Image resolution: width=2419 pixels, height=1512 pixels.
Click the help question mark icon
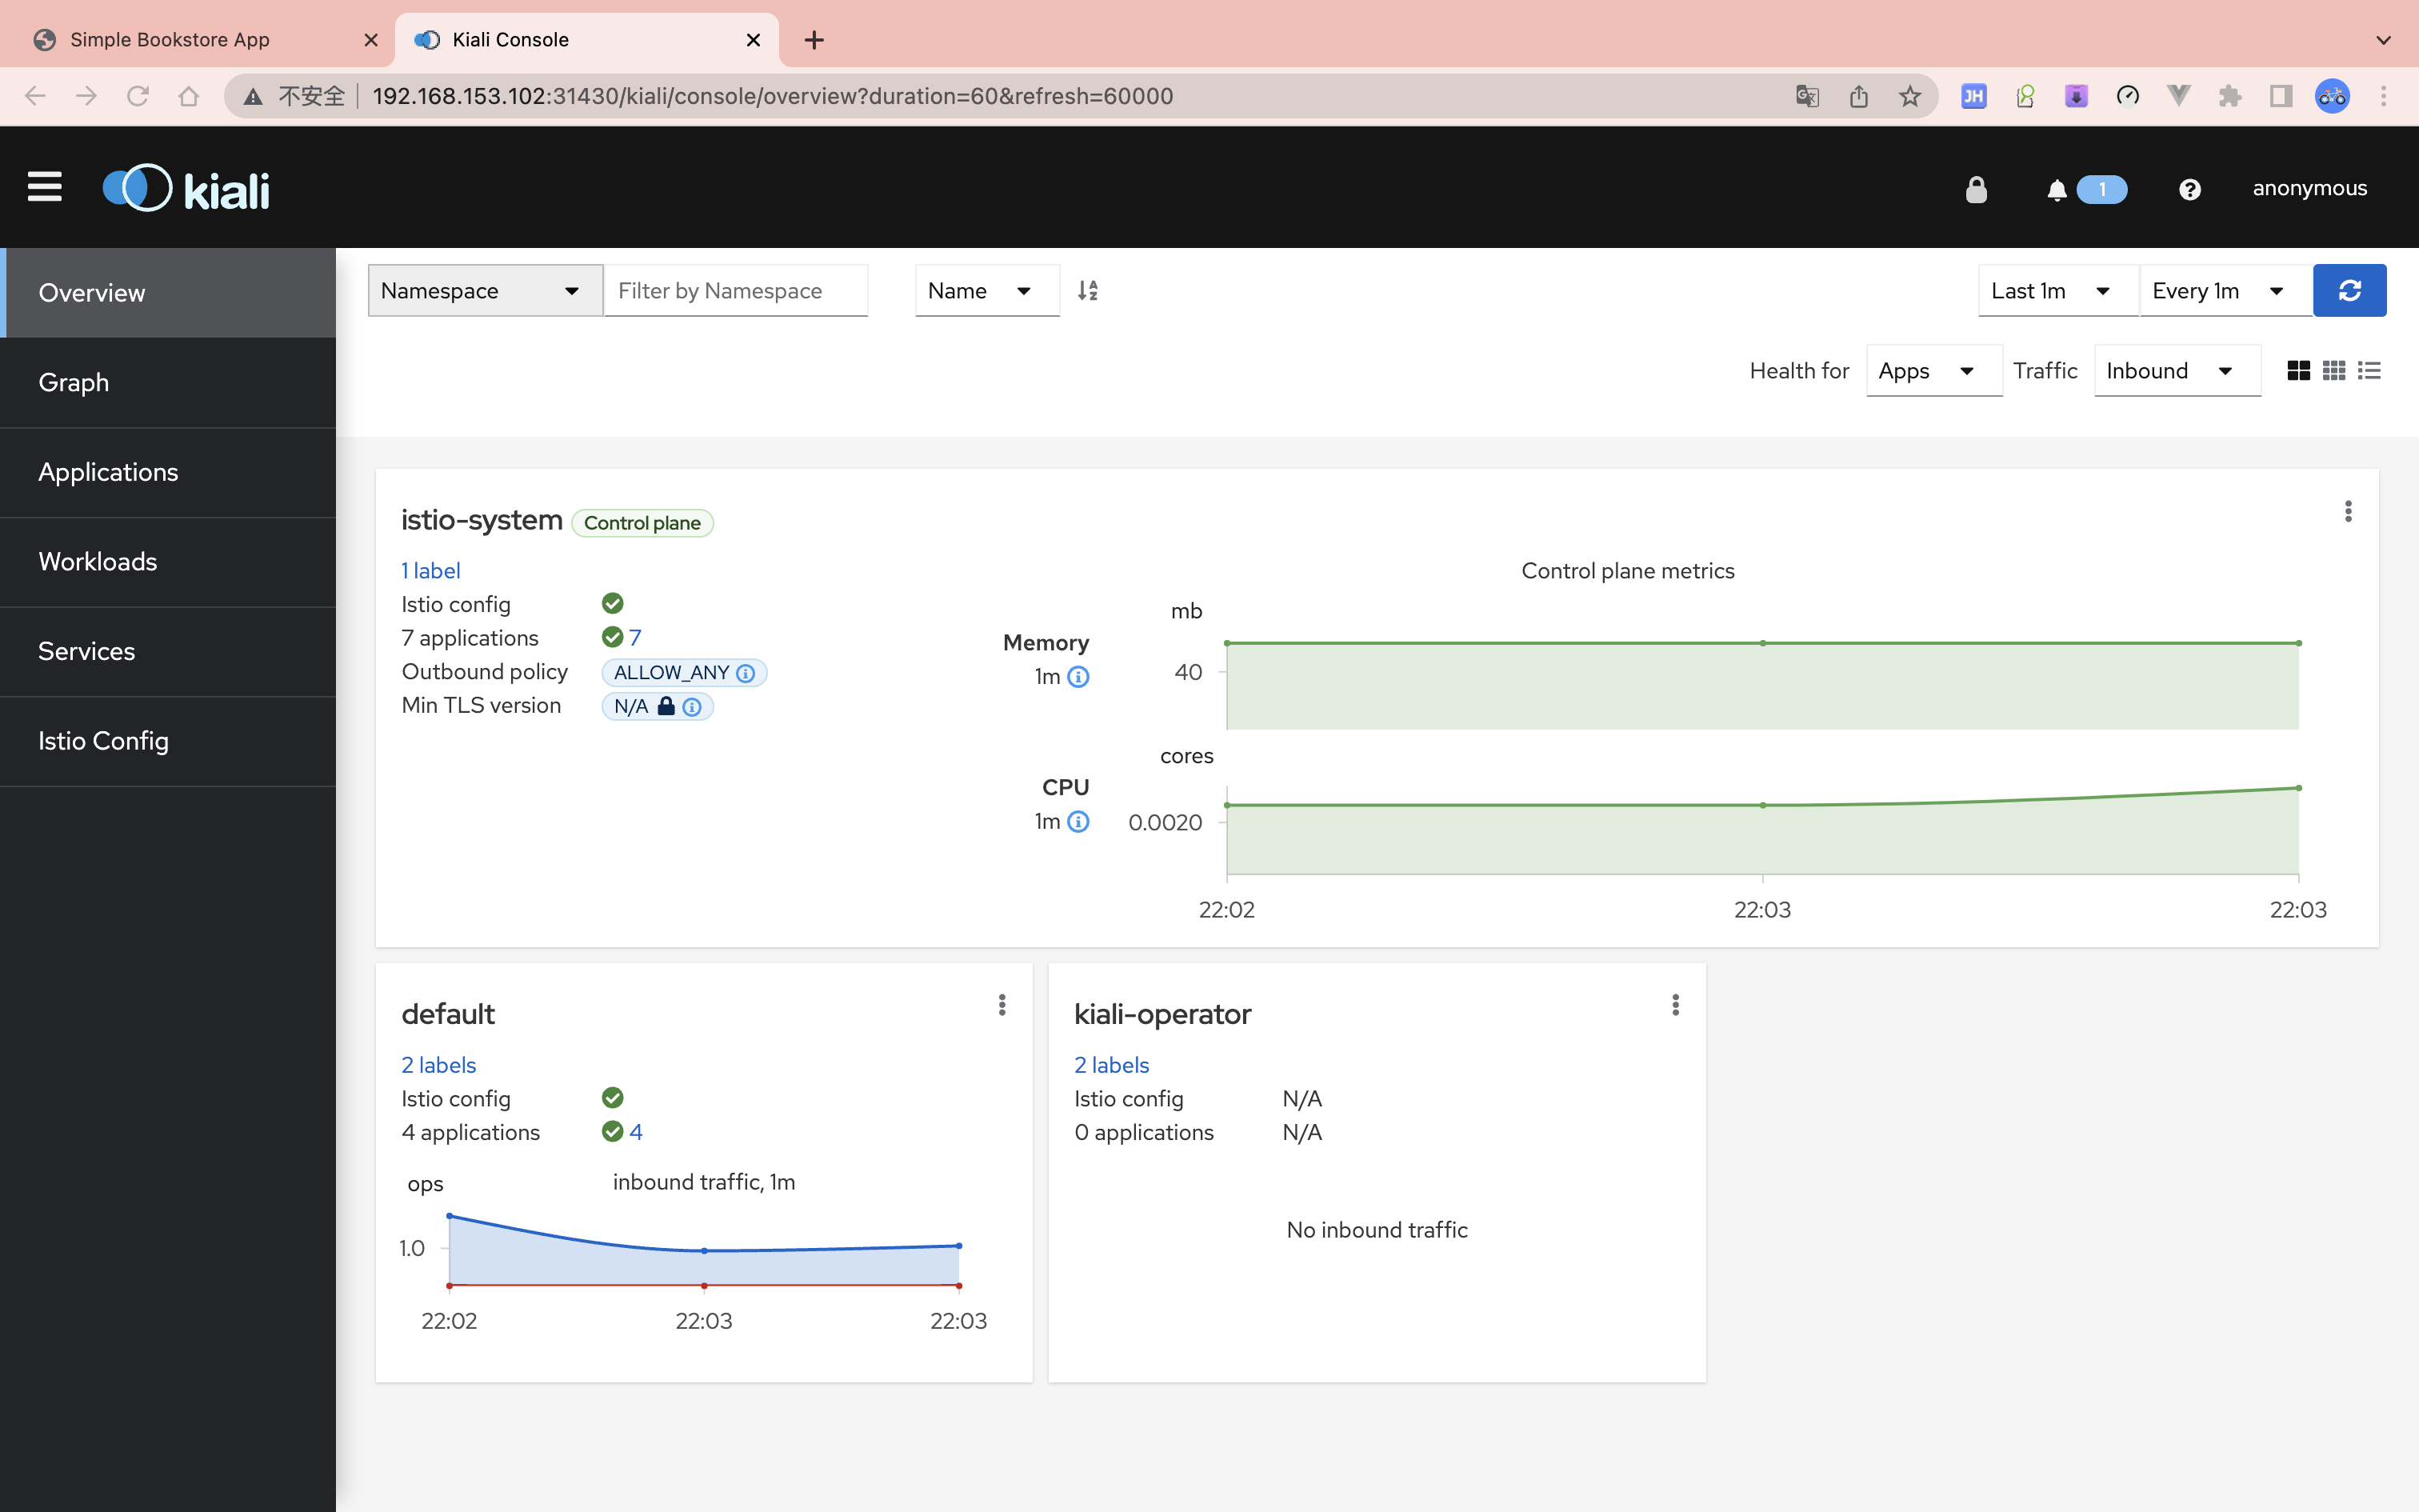(2189, 188)
